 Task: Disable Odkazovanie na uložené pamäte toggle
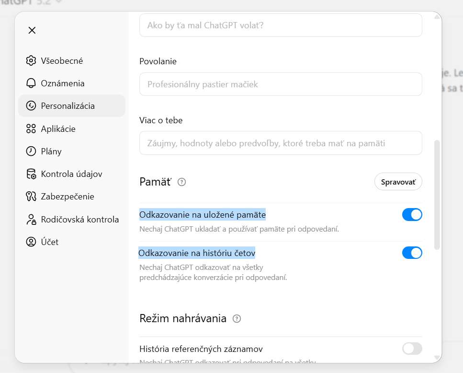(412, 215)
